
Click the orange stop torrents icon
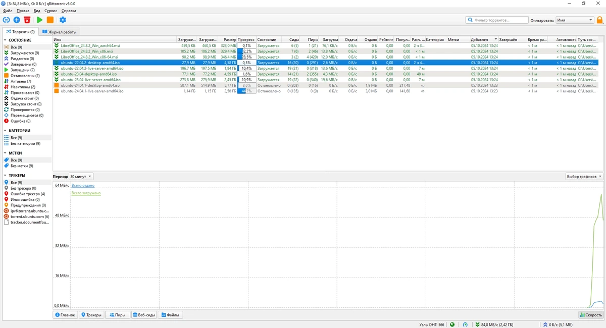click(x=50, y=20)
